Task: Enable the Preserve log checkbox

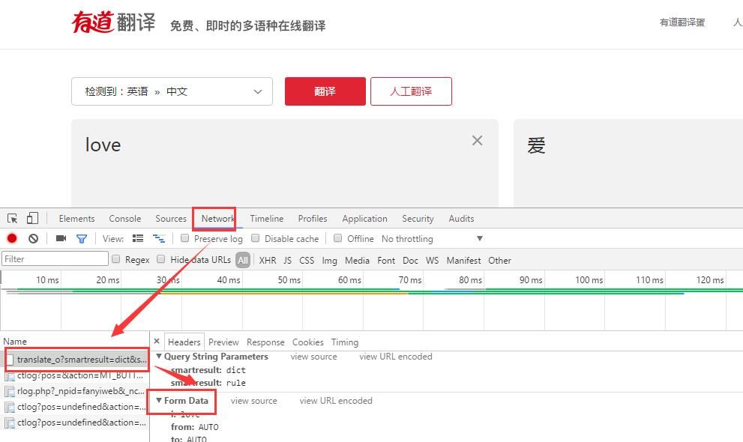Action: point(184,238)
